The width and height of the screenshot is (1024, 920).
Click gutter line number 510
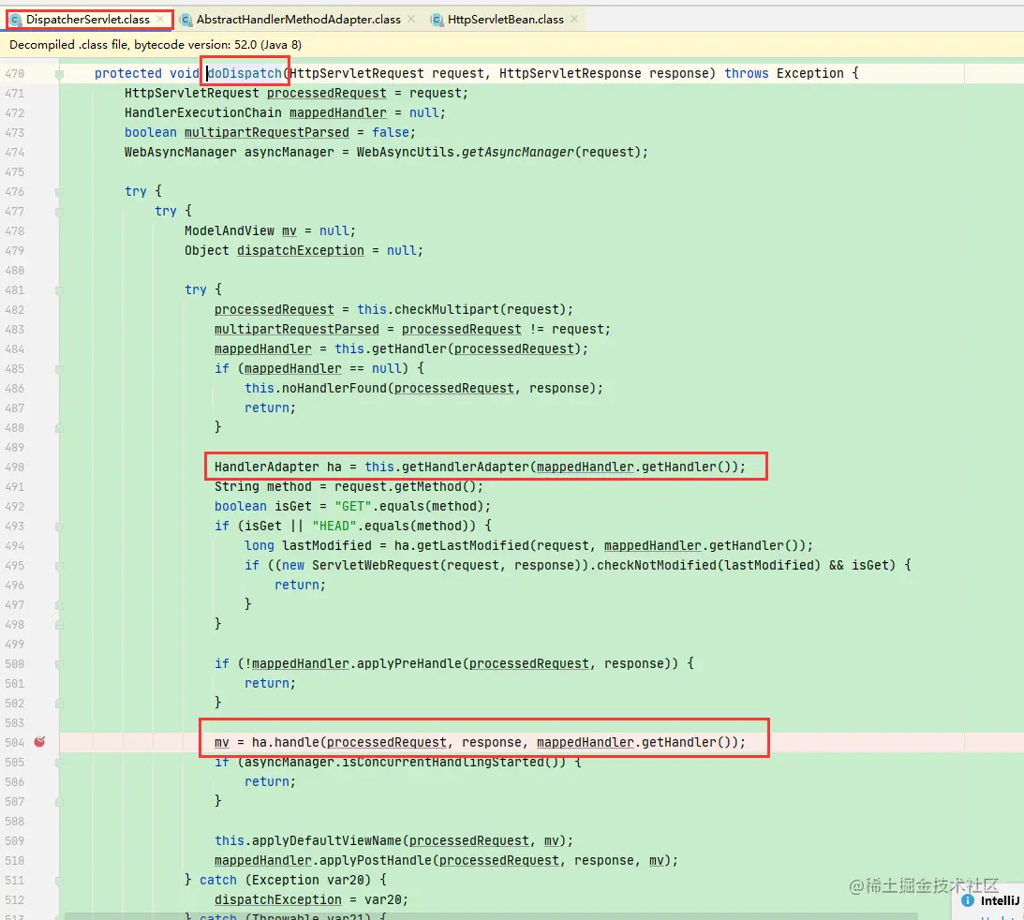tap(14, 861)
